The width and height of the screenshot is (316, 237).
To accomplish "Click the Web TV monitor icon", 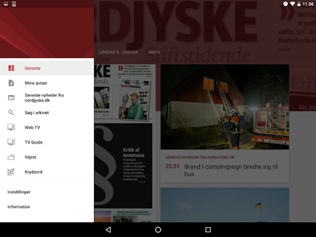I will tap(11, 127).
